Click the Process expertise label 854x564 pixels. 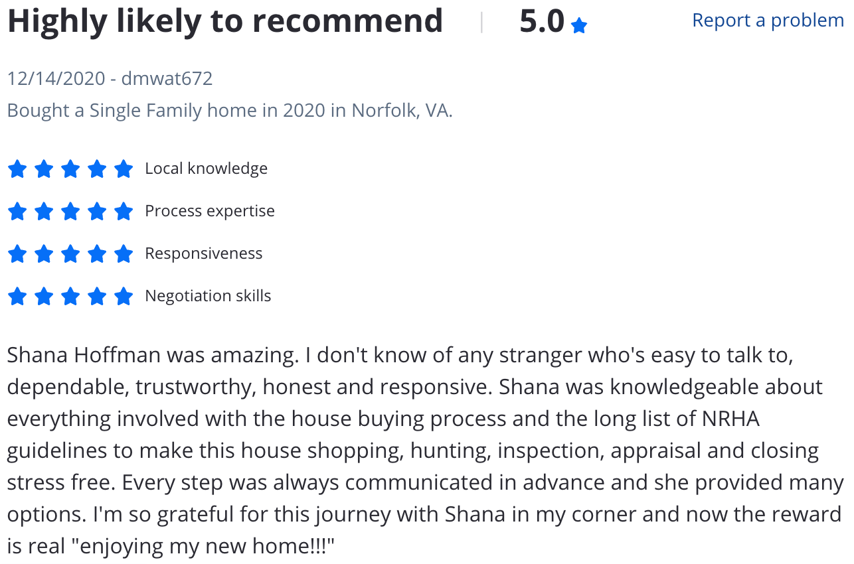pos(210,211)
